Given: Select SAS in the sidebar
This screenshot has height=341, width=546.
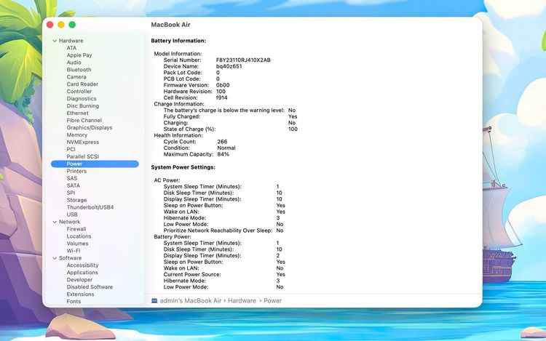Looking at the screenshot, I should point(72,178).
